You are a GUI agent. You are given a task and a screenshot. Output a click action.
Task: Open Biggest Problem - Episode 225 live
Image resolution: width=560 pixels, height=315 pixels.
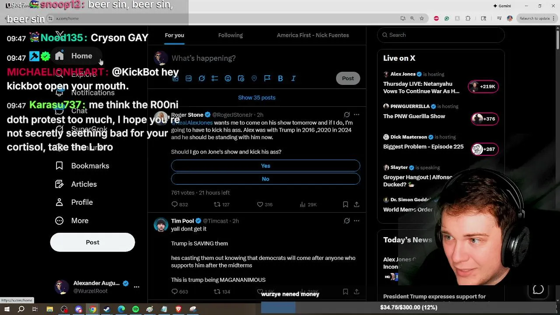(423, 147)
